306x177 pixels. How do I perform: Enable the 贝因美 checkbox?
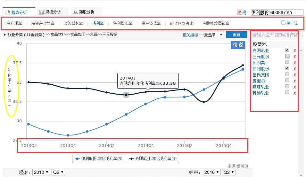tap(287, 62)
